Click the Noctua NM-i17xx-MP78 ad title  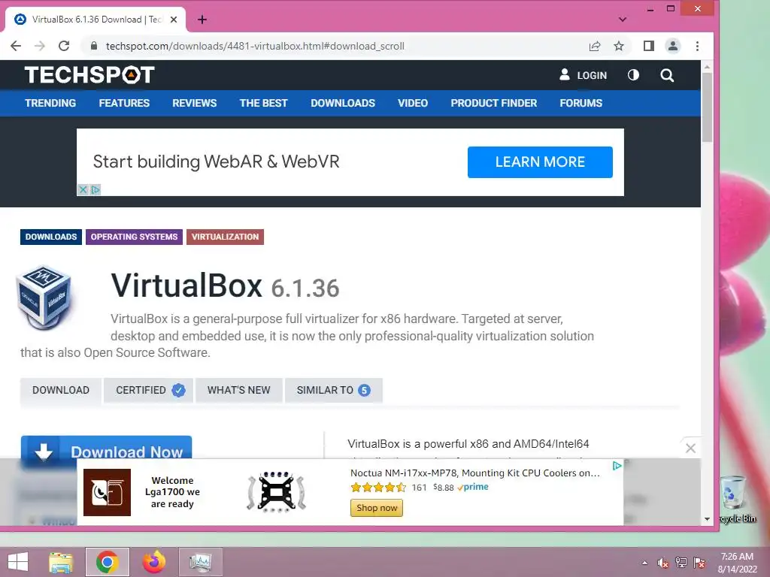coord(475,473)
